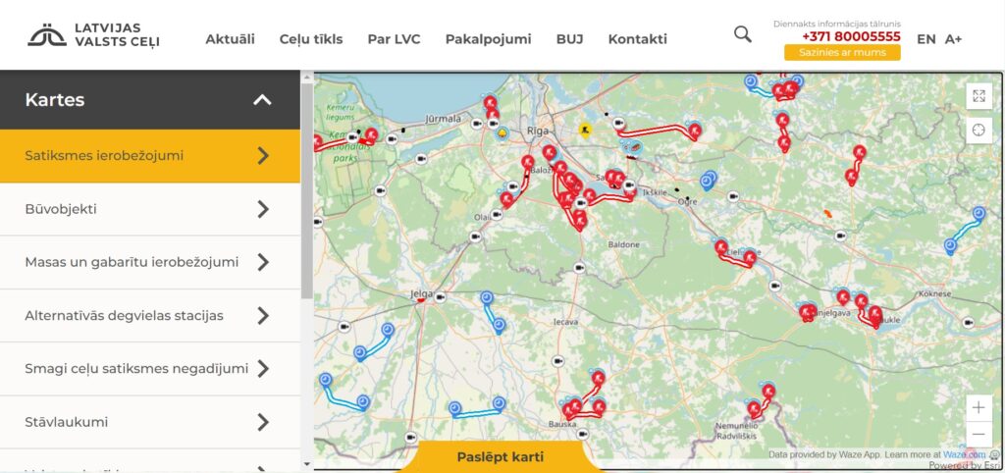The height and width of the screenshot is (473, 1005).
Task: Click the Bauska map label
Action: [x=562, y=424]
